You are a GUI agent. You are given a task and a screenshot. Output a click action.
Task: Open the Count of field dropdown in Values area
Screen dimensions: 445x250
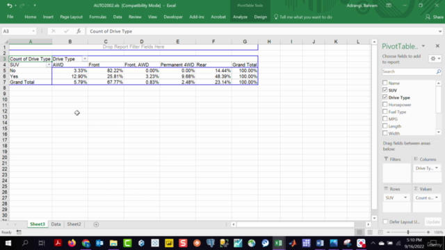point(437,197)
